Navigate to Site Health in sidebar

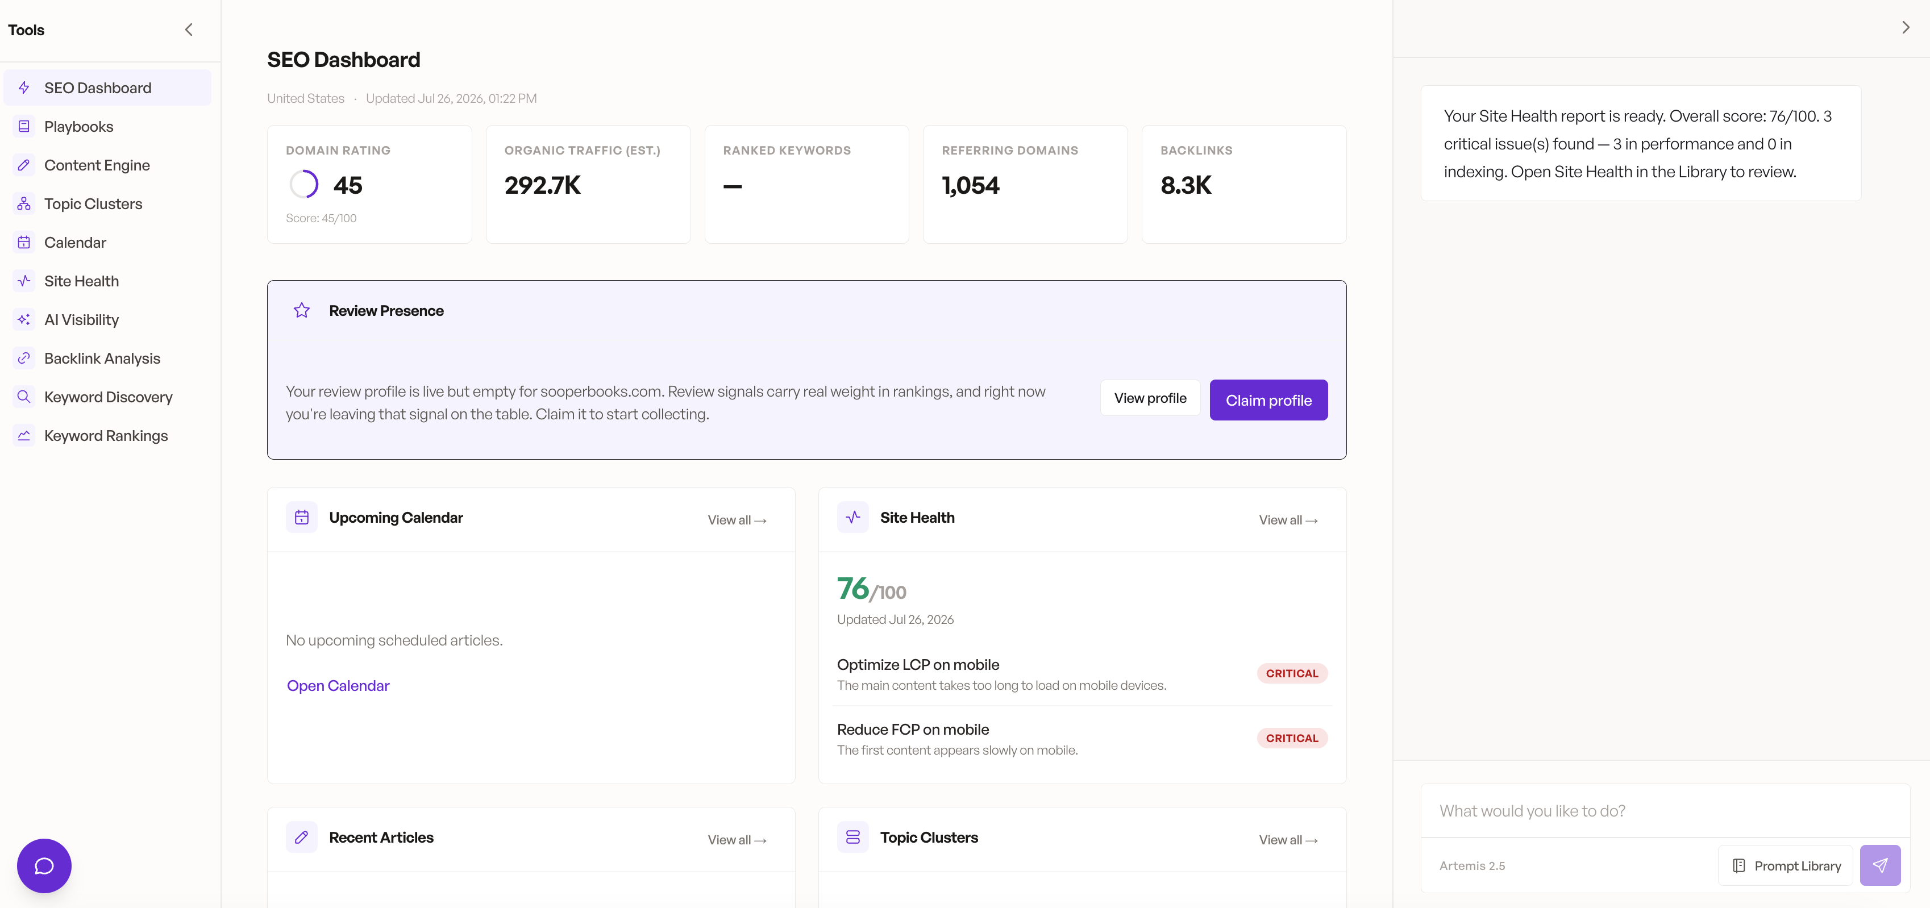click(x=107, y=281)
